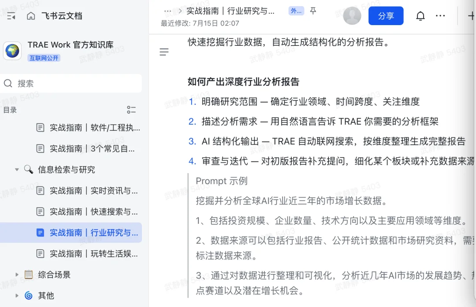Viewport: 476px width, 307px height.
Task: Click list item 审查与迭代
Action: (338, 161)
